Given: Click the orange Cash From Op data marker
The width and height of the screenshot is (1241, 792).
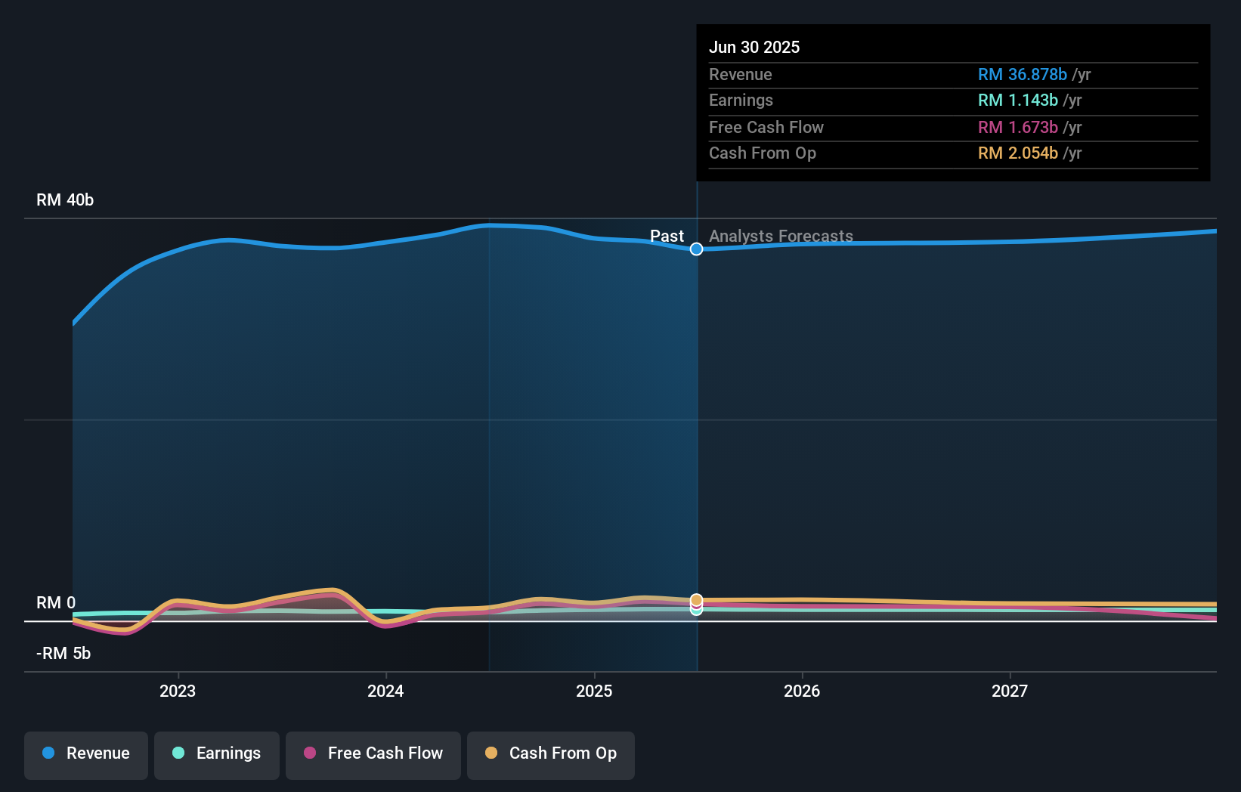Looking at the screenshot, I should pyautogui.click(x=696, y=600).
